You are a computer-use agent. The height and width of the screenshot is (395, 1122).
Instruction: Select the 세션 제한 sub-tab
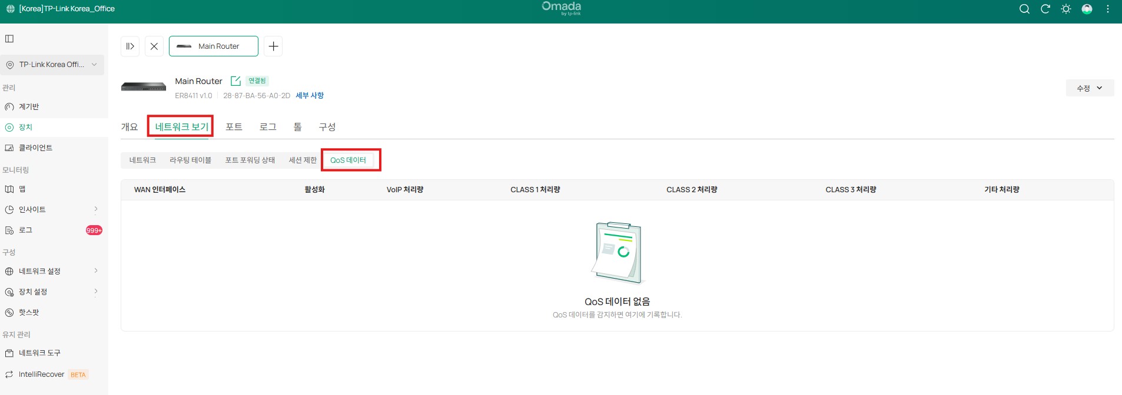303,160
